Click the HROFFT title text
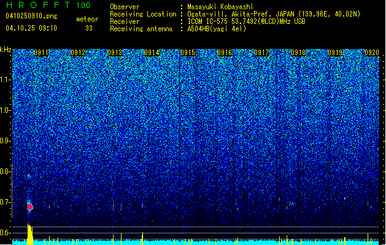This screenshot has height=245, width=386. coord(38,5)
